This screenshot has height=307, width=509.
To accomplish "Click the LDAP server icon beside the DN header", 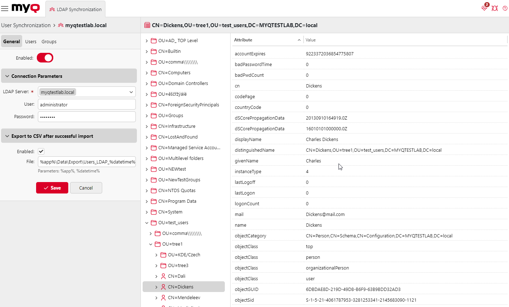I will coord(147,25).
